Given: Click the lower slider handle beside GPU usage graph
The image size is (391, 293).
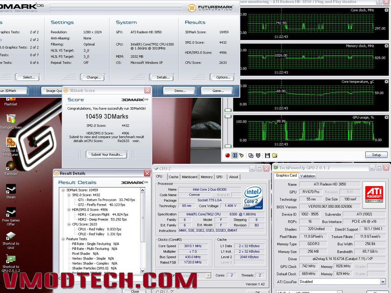Looking at the screenshot, I should (228, 146).
